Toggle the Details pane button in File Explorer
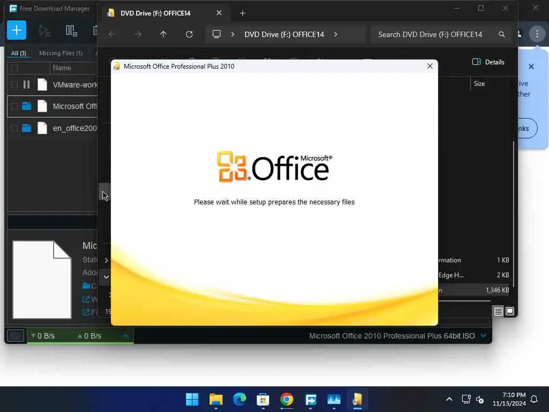This screenshot has width=549, height=412. [488, 62]
